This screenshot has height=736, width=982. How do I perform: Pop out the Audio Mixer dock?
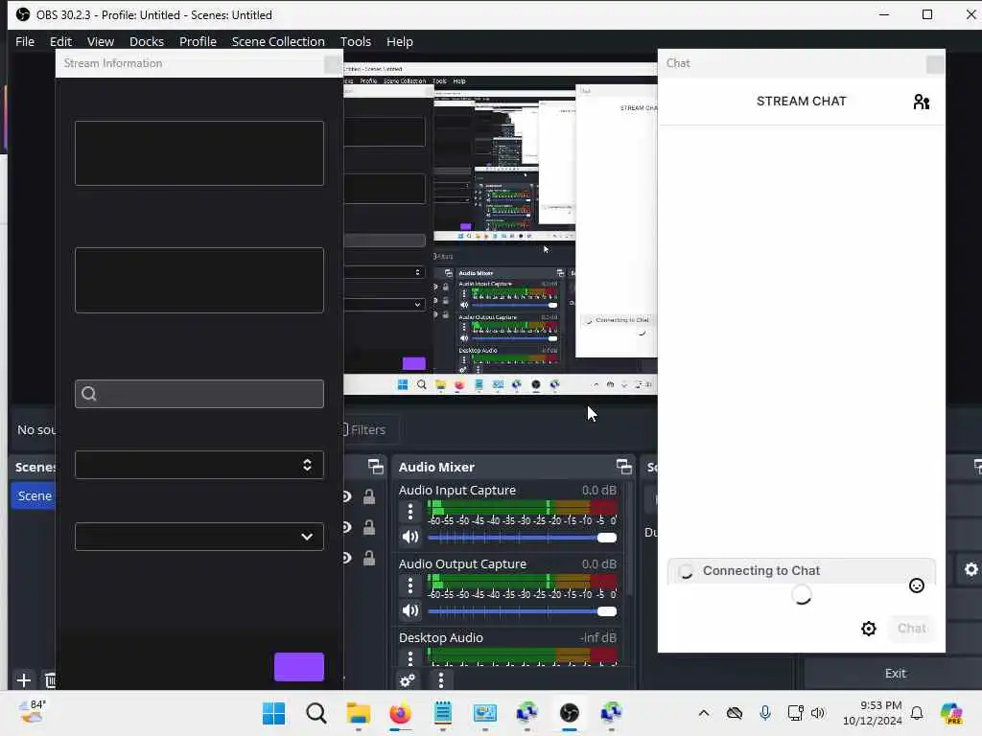(623, 467)
